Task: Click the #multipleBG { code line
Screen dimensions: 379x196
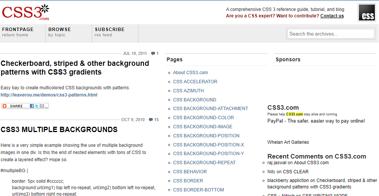Action: click(x=14, y=171)
